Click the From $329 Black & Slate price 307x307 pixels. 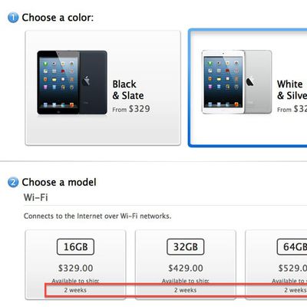131,109
